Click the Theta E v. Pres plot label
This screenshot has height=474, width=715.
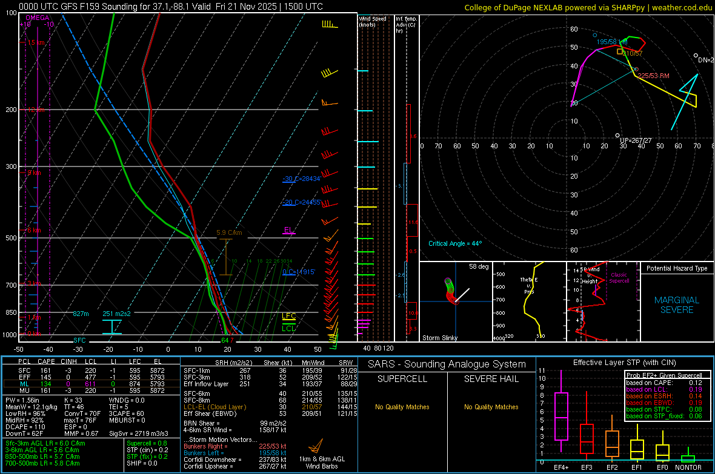[x=529, y=285]
